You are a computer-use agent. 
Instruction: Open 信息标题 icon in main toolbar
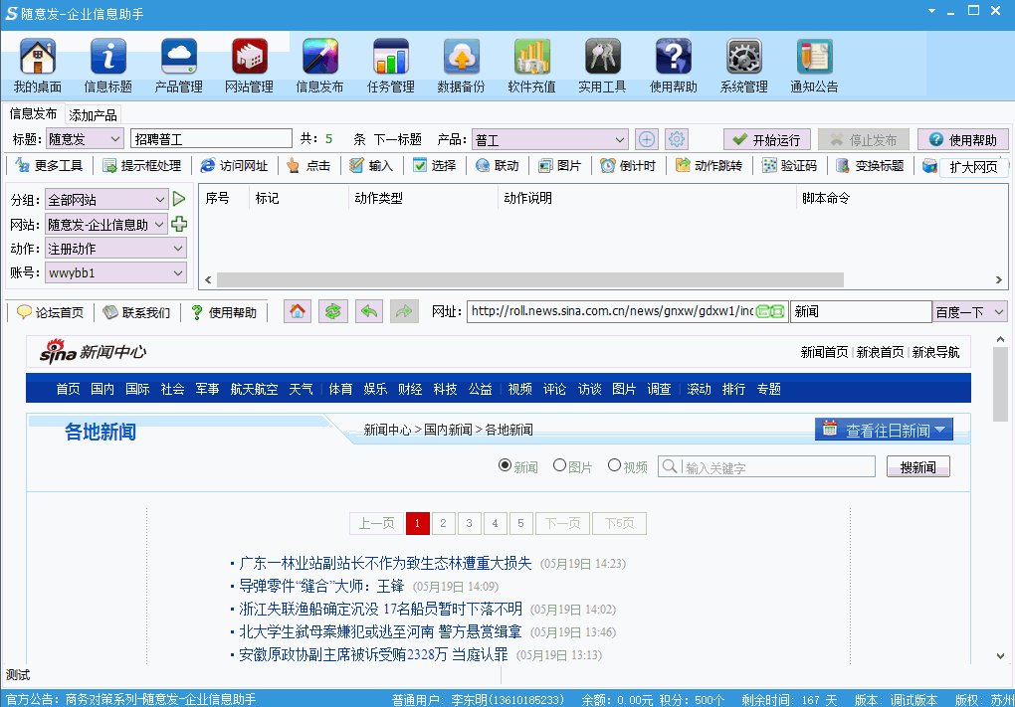point(108,57)
